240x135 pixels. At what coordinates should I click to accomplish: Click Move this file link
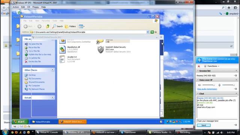pyautogui.click(x=34, y=48)
